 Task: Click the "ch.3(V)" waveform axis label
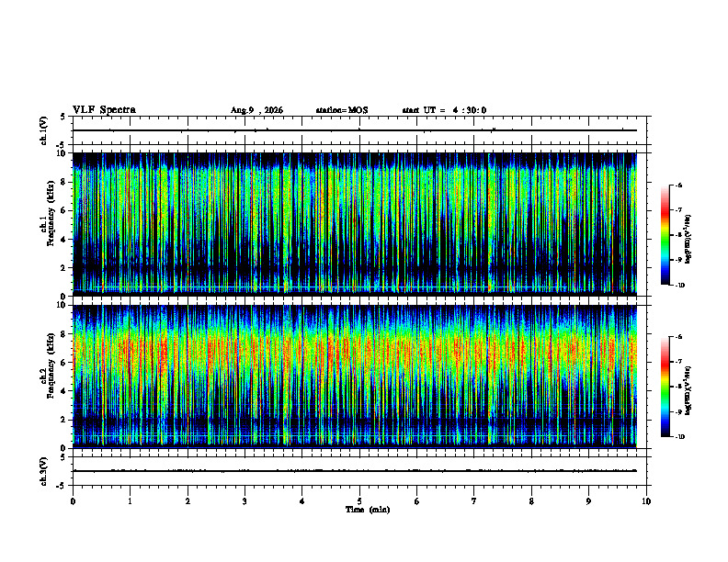[x=44, y=471]
